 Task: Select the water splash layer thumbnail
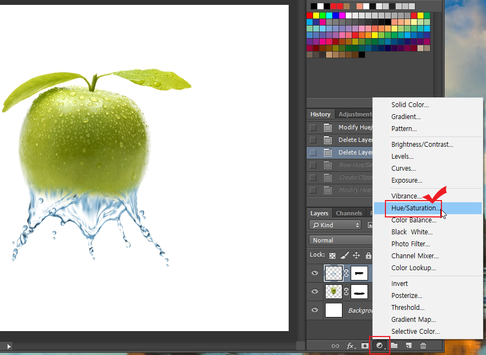[333, 273]
